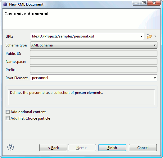Open the URL history dropdown arrow
The width and height of the screenshot is (163, 158).
(141, 37)
